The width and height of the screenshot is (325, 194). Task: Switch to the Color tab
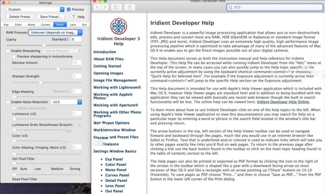click(18, 25)
